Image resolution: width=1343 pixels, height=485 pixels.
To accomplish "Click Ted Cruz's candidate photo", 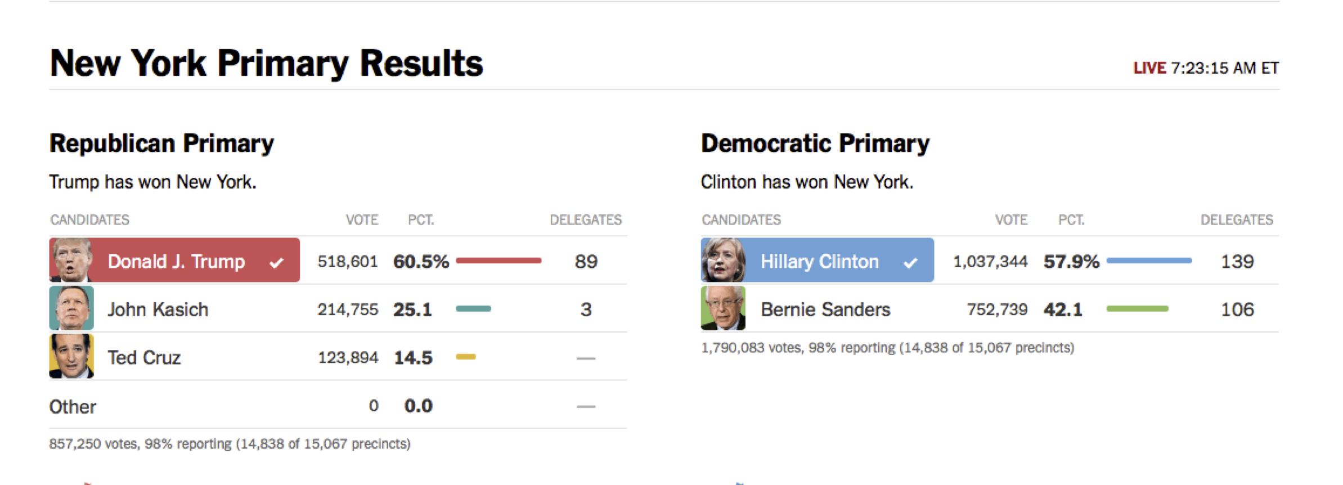I will (71, 356).
